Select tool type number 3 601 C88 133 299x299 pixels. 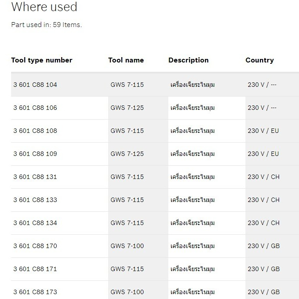[x=35, y=200]
